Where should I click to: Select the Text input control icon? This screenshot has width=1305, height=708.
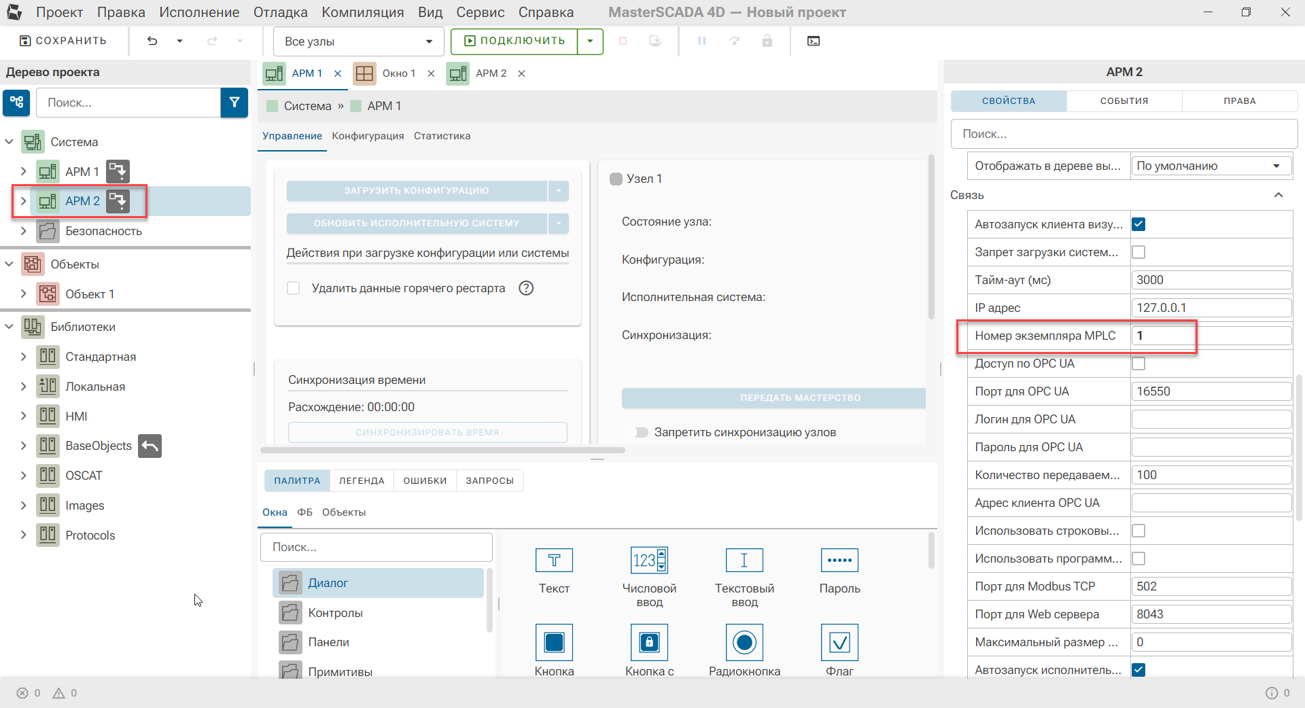[x=744, y=561]
